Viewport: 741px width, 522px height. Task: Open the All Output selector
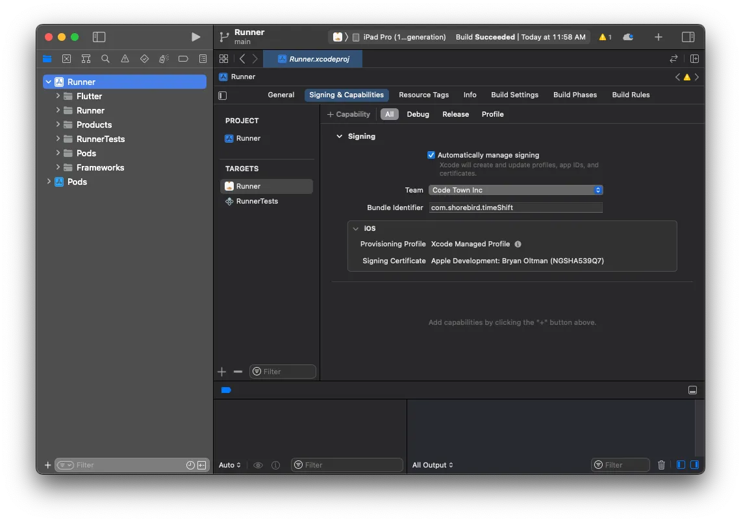pyautogui.click(x=433, y=465)
